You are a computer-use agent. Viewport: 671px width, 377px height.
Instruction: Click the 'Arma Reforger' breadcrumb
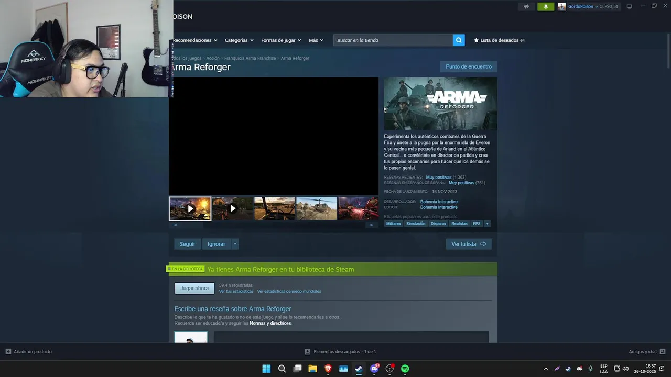295,58
